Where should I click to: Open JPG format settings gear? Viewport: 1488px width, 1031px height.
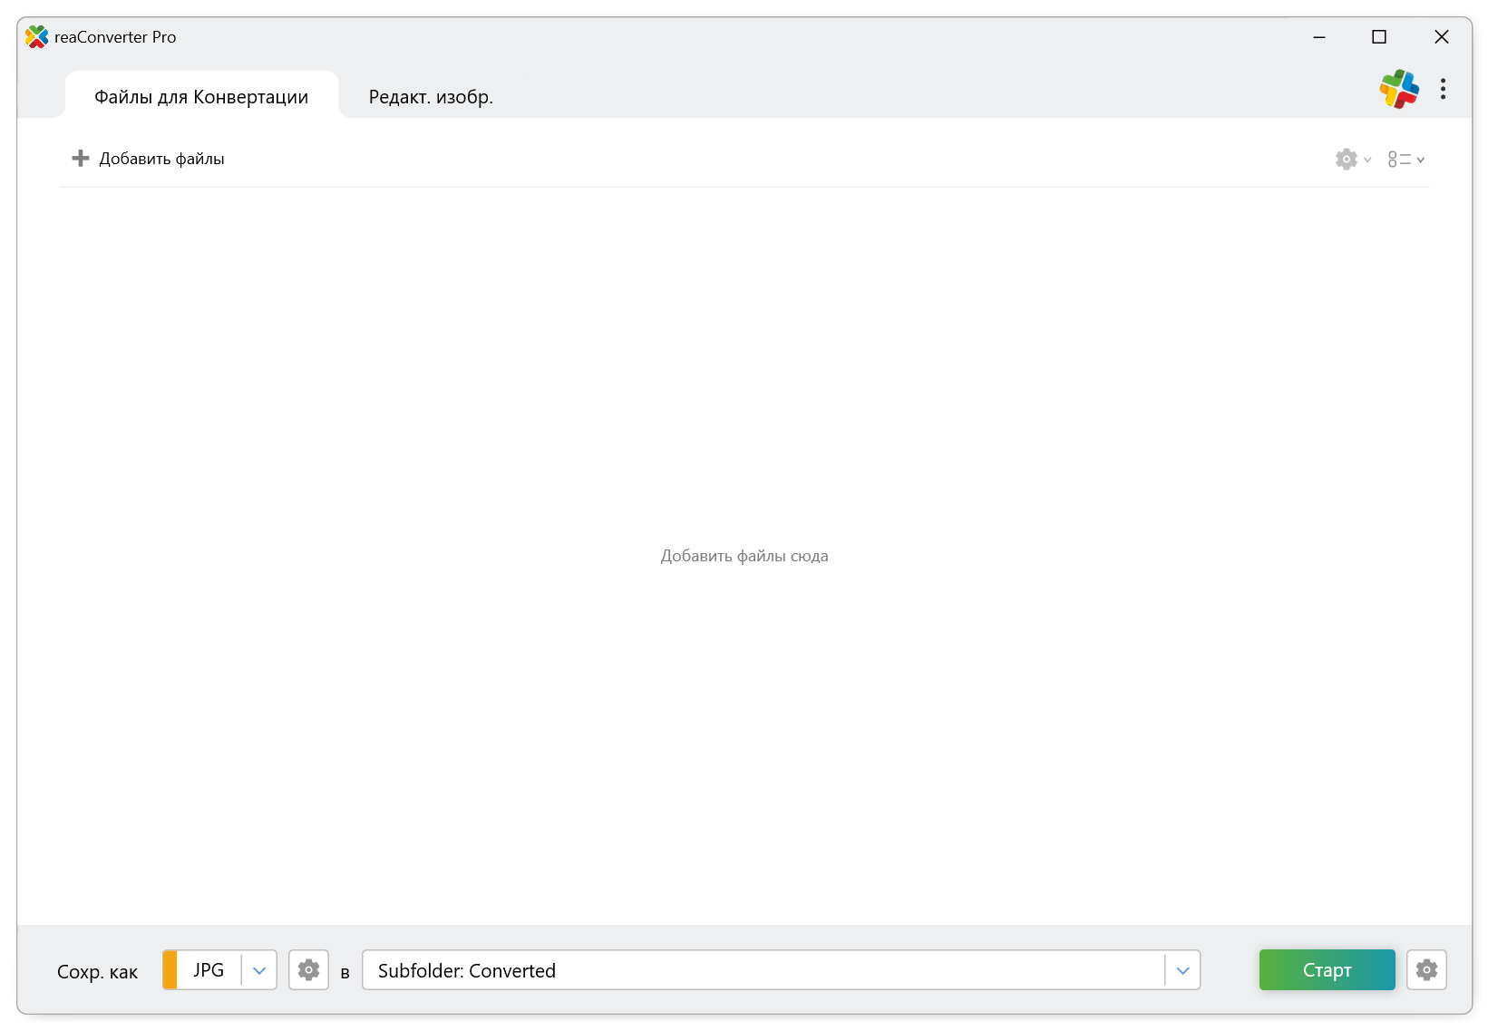click(x=308, y=970)
